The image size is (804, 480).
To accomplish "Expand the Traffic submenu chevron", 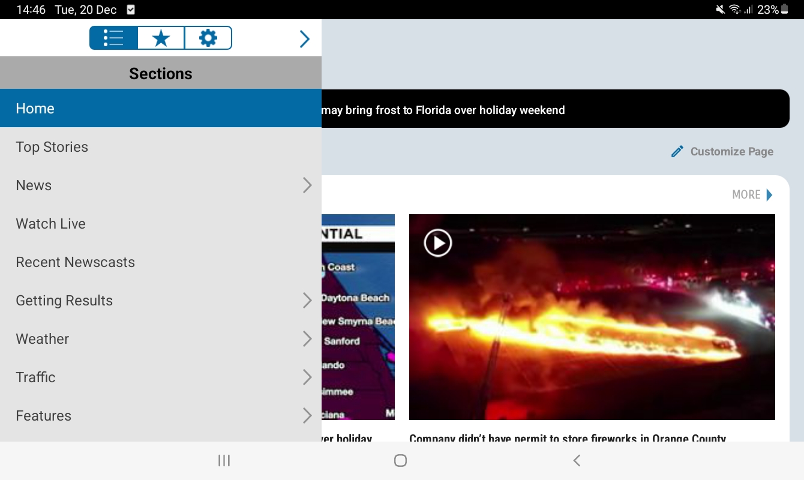I will [307, 377].
